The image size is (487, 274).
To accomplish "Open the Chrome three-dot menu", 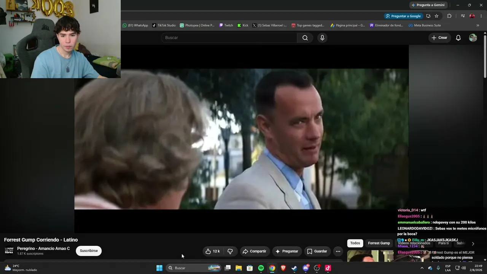I will [x=481, y=16].
